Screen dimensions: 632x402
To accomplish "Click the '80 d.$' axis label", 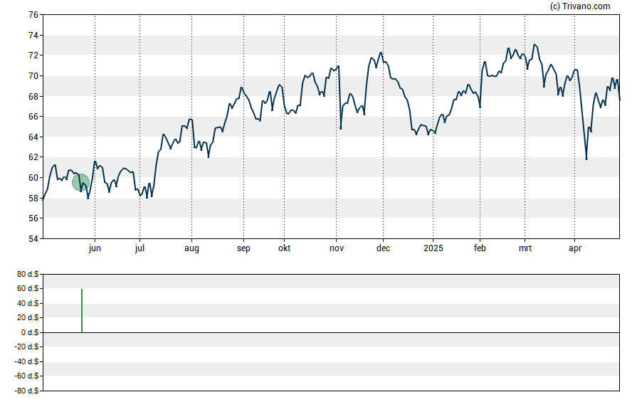I will click(28, 275).
